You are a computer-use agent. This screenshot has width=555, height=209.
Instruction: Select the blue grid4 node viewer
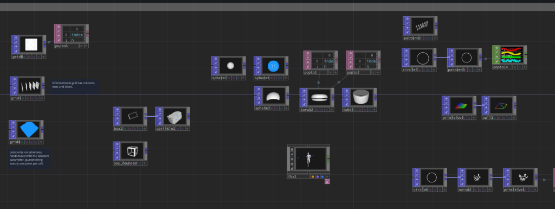(29, 130)
